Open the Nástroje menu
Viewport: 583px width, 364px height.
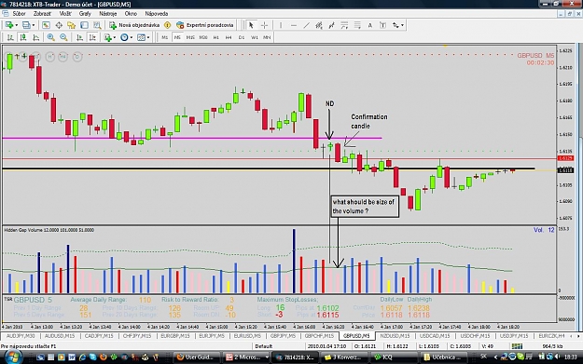coord(108,14)
